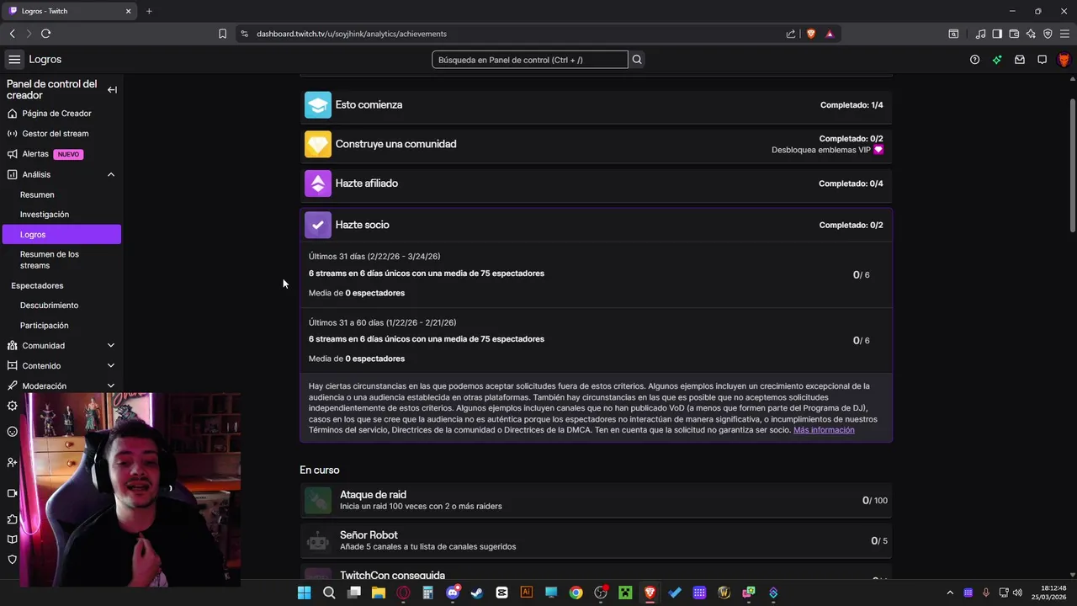This screenshot has height=606, width=1077.
Task: Click the shield icon at the sidebar bottom
Action: 12,560
